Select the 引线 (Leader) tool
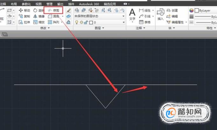Screen dimensions: 217x130 145,16
